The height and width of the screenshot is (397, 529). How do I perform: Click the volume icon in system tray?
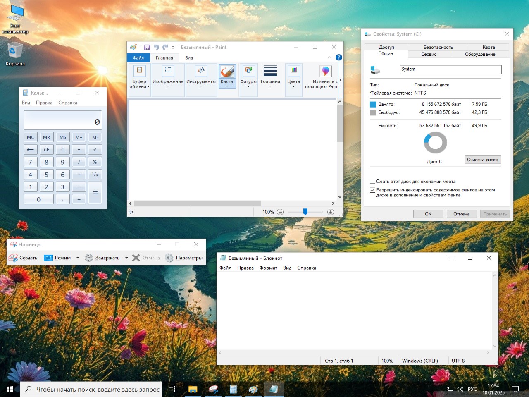click(x=460, y=389)
